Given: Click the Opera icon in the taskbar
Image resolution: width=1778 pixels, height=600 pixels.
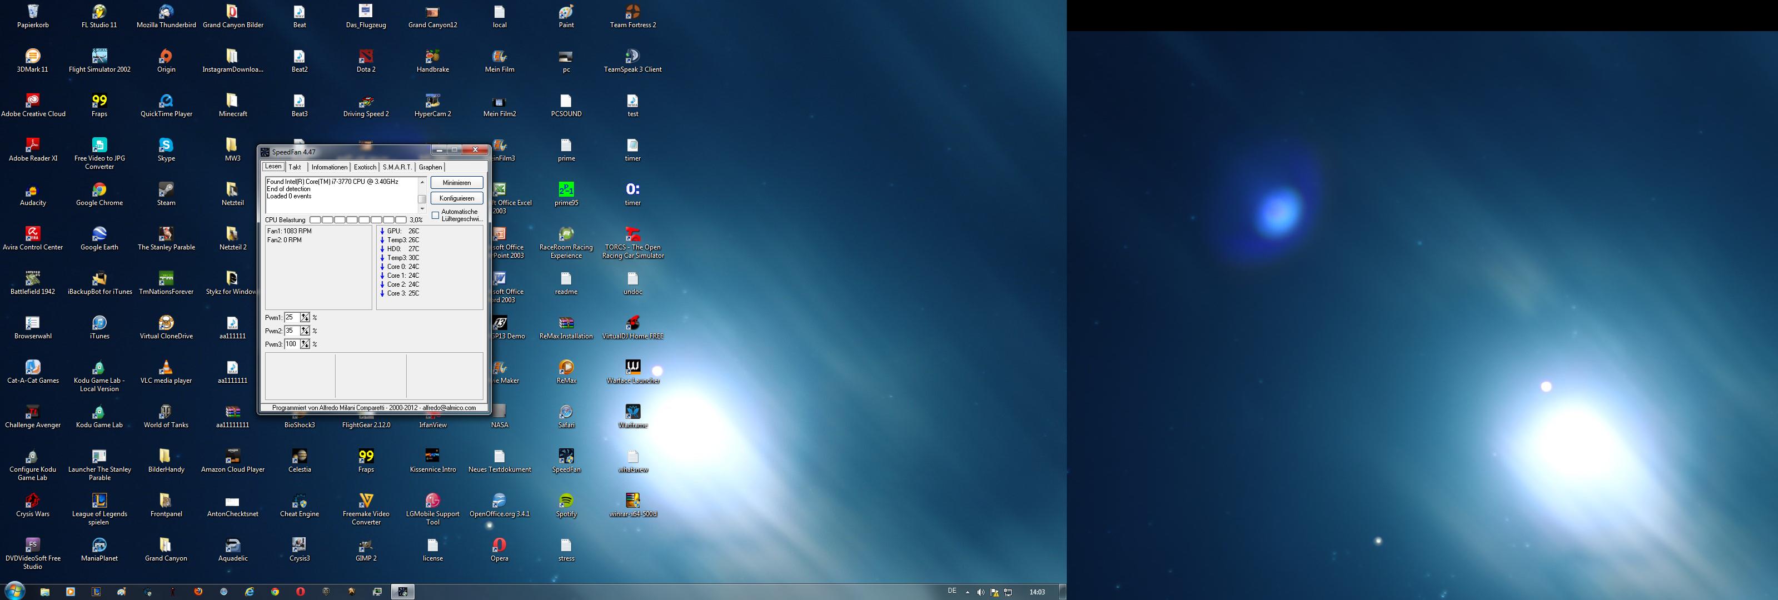Looking at the screenshot, I should 300,592.
